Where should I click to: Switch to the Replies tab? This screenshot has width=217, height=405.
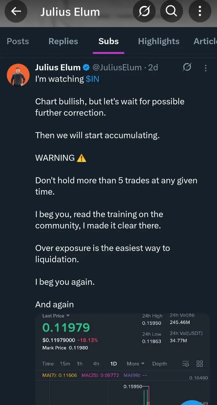pyautogui.click(x=63, y=41)
